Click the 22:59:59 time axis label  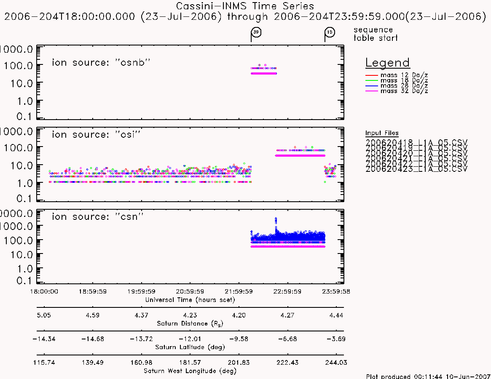287,292
